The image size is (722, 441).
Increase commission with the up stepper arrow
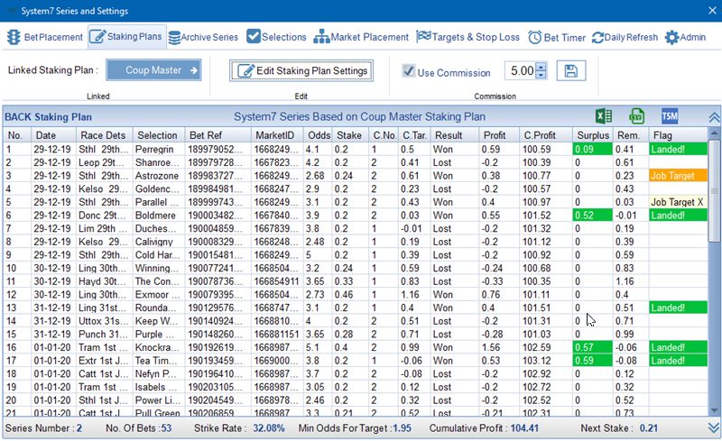click(x=541, y=67)
